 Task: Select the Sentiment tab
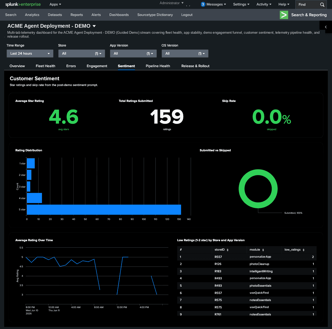tap(126, 66)
